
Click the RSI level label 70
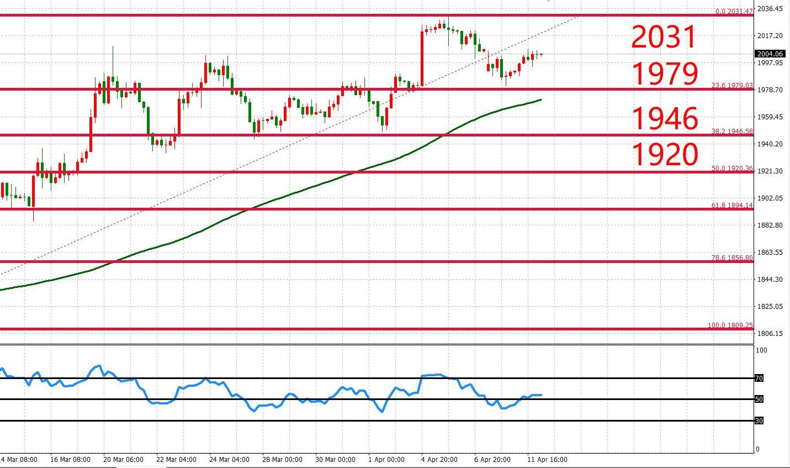click(759, 378)
